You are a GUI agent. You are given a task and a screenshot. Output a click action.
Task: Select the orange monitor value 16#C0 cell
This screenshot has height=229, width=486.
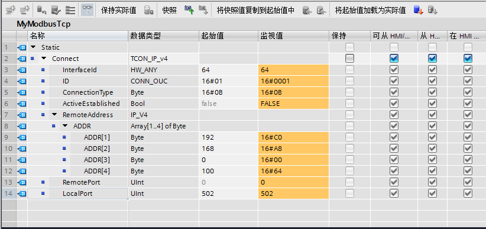[x=293, y=137]
